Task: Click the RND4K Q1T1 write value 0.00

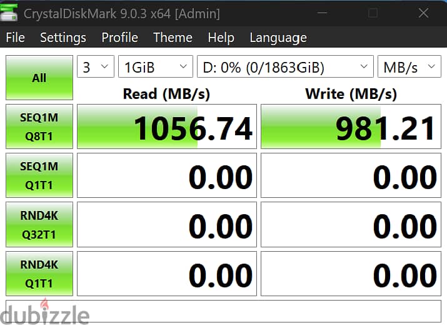Action: (351, 274)
